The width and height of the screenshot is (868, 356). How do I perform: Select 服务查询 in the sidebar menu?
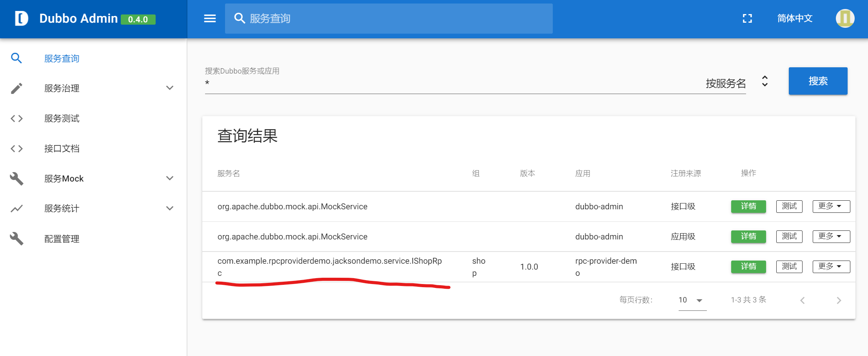[62, 58]
